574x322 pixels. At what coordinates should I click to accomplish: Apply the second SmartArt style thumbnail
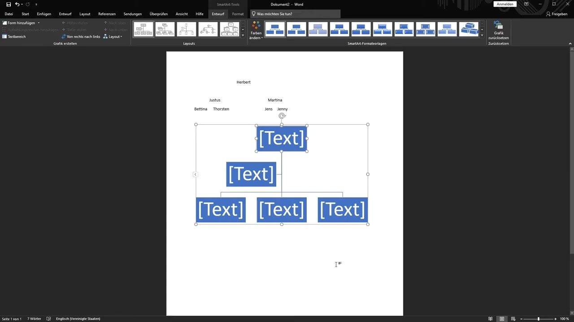[x=296, y=30]
